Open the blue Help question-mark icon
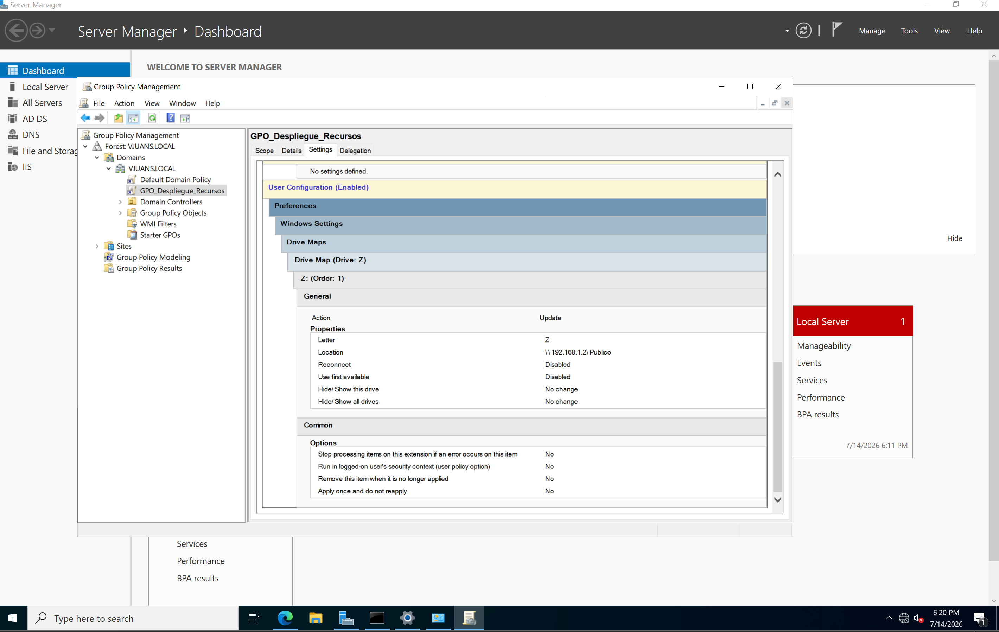 tap(171, 118)
